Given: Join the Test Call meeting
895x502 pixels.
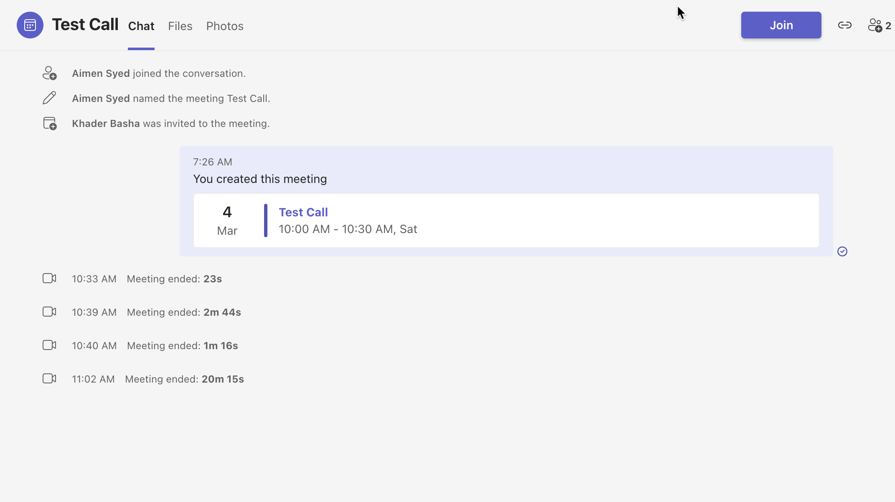Looking at the screenshot, I should tap(781, 25).
